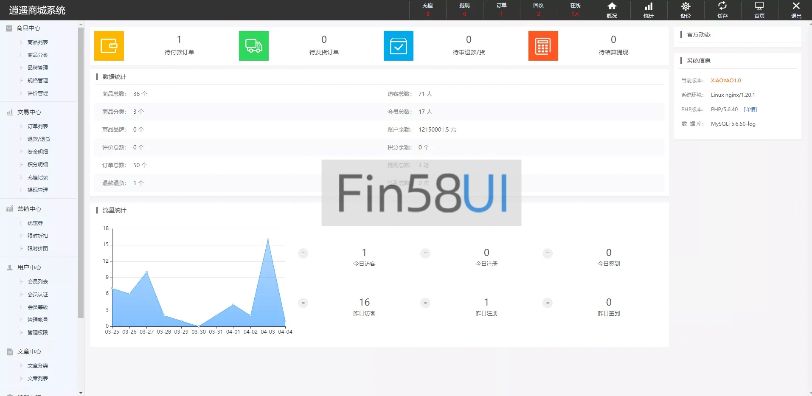Click the 概况 home icon in top bar
Image resolution: width=812 pixels, height=396 pixels.
(612, 10)
